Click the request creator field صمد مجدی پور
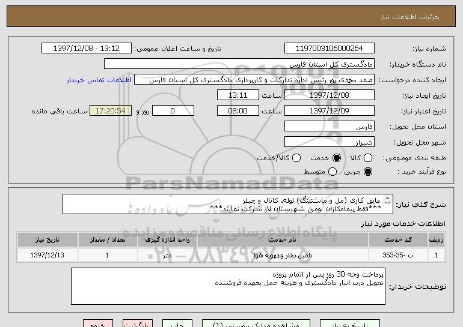The height and width of the screenshot is (327, 463). (x=254, y=80)
